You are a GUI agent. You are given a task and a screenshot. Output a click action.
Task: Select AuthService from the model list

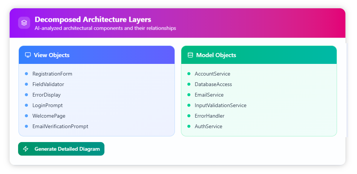pyautogui.click(x=208, y=126)
